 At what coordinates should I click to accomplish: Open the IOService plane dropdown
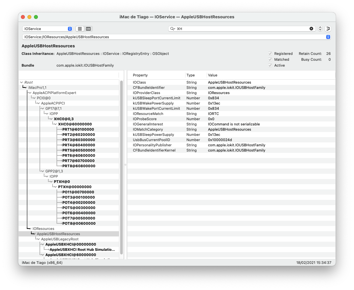(47, 29)
